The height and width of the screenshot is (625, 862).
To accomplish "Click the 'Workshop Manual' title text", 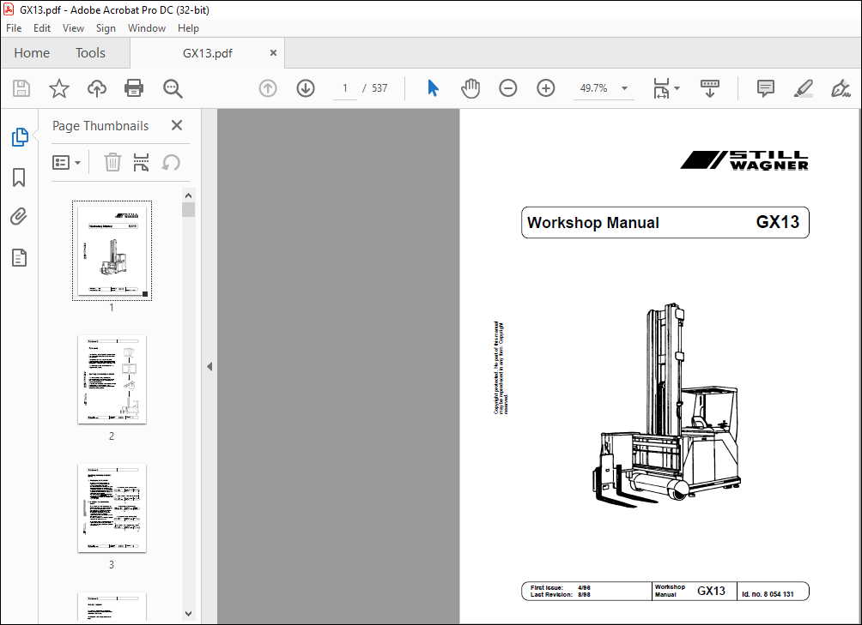I will [592, 223].
